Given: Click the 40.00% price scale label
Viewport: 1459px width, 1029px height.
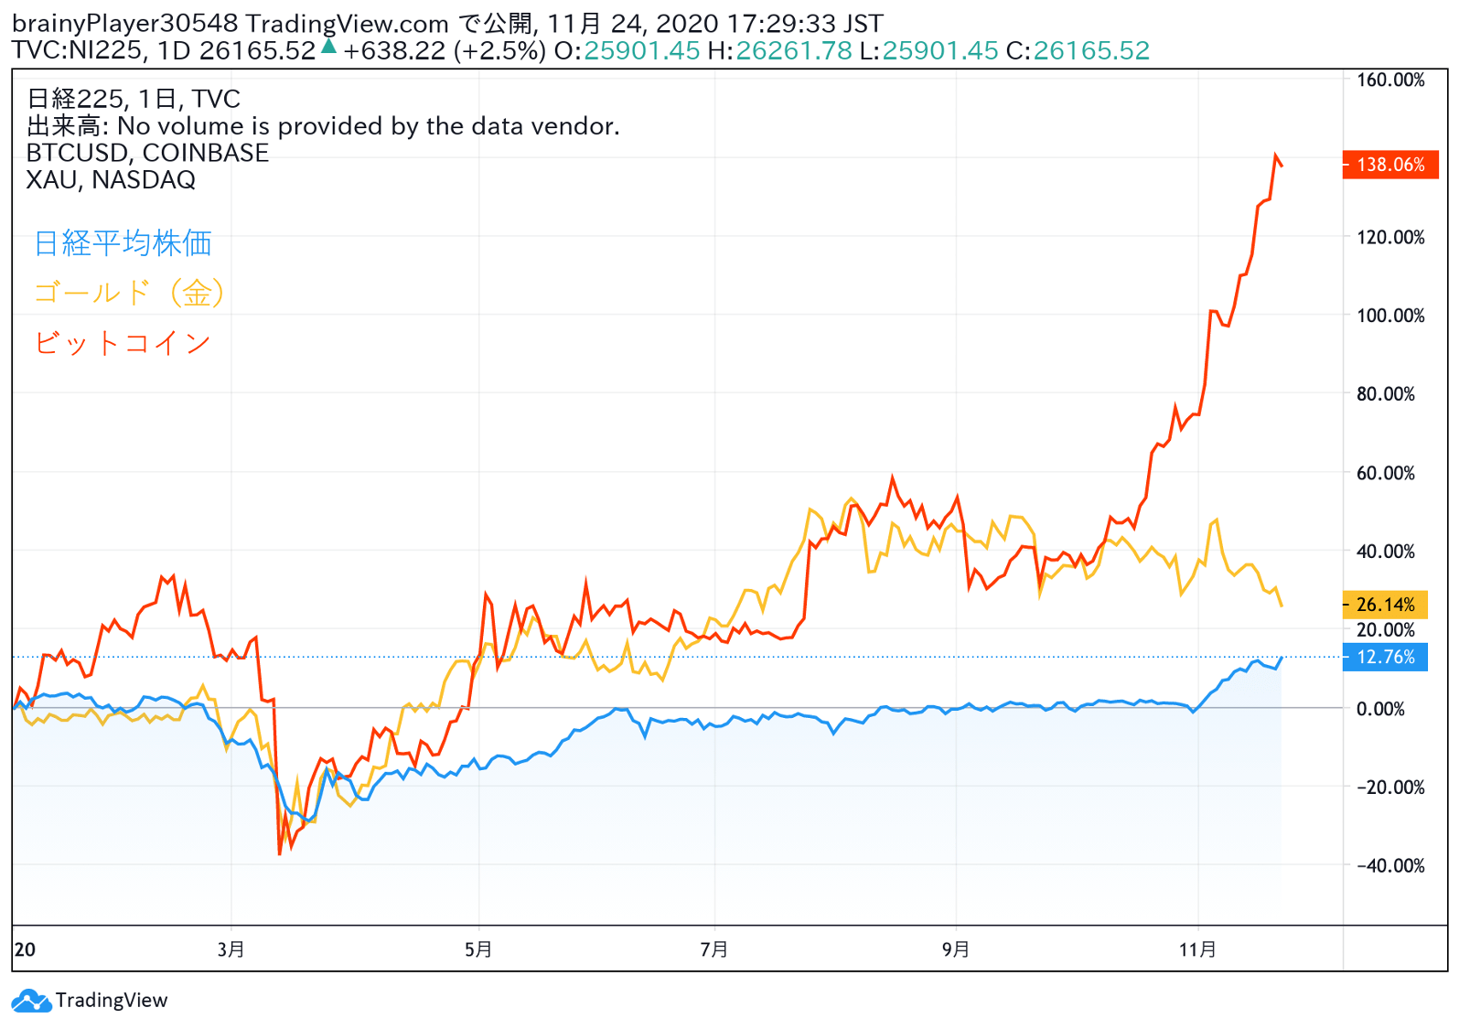Looking at the screenshot, I should (x=1385, y=551).
